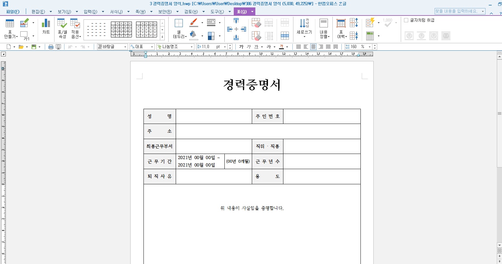Open 적용 옵션 apply options
502x264 pixels.
(x=75, y=28)
